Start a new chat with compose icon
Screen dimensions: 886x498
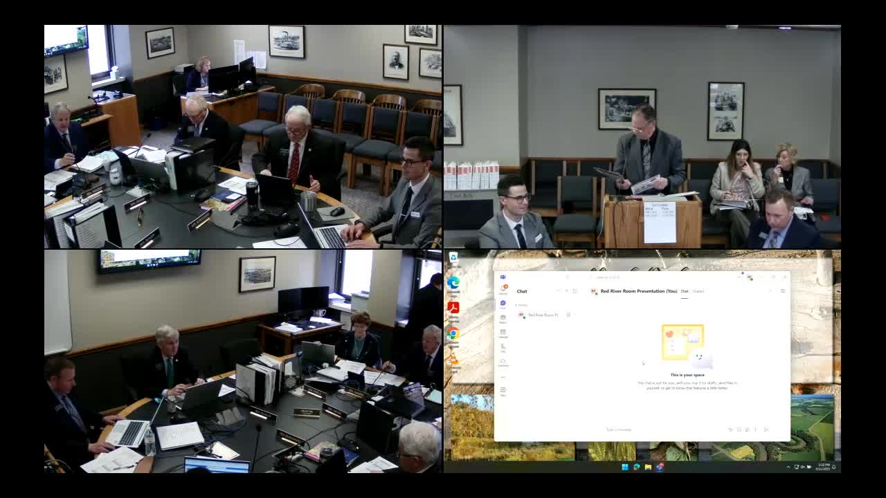click(575, 291)
